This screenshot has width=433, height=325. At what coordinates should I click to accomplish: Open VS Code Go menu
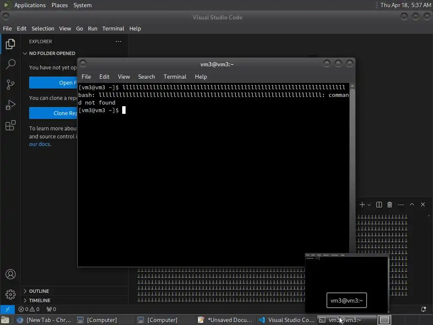click(x=79, y=28)
